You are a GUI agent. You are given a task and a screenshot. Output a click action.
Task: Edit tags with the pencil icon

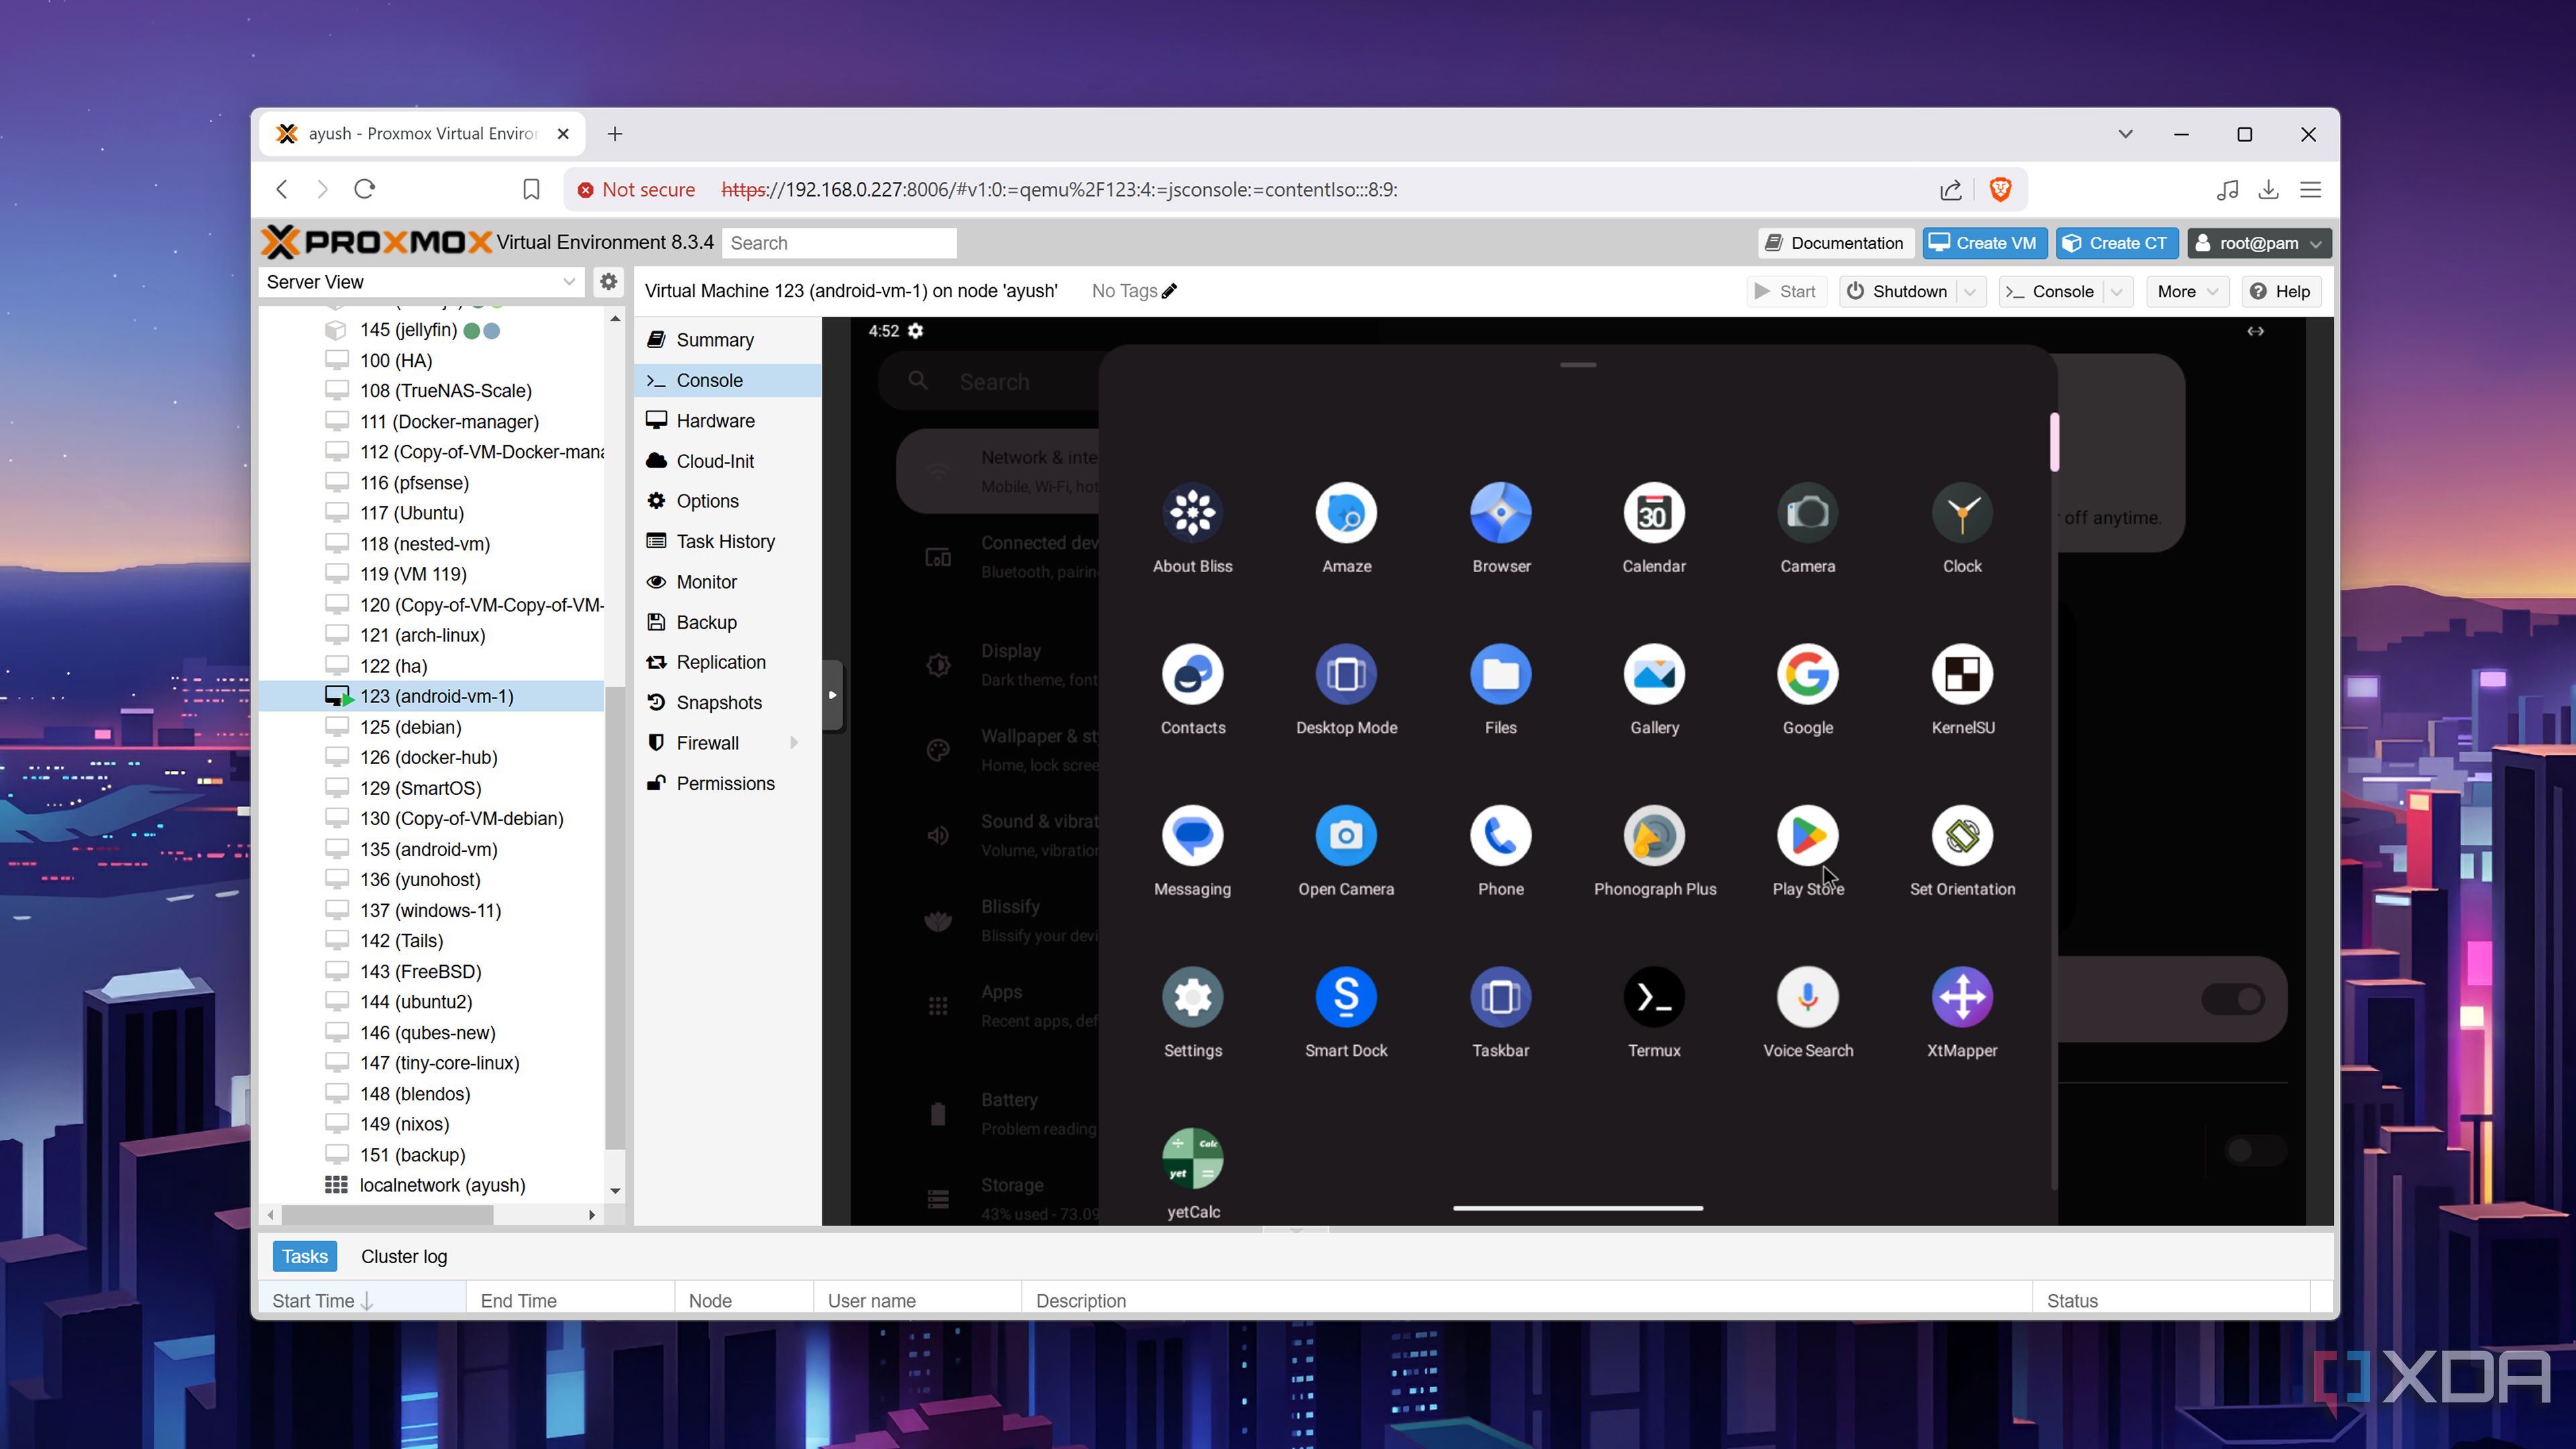(1169, 291)
